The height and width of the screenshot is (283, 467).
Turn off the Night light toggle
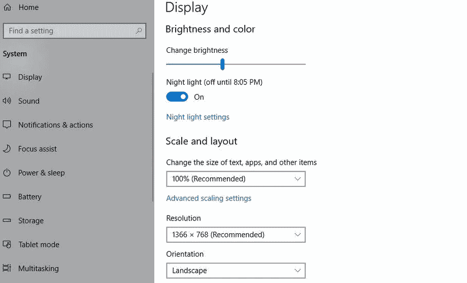[x=177, y=97]
